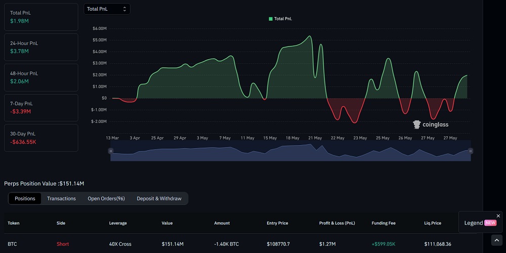The image size is (506, 253).
Task: Sort by Profit & Loss (PnL) column header
Action: tap(338, 223)
